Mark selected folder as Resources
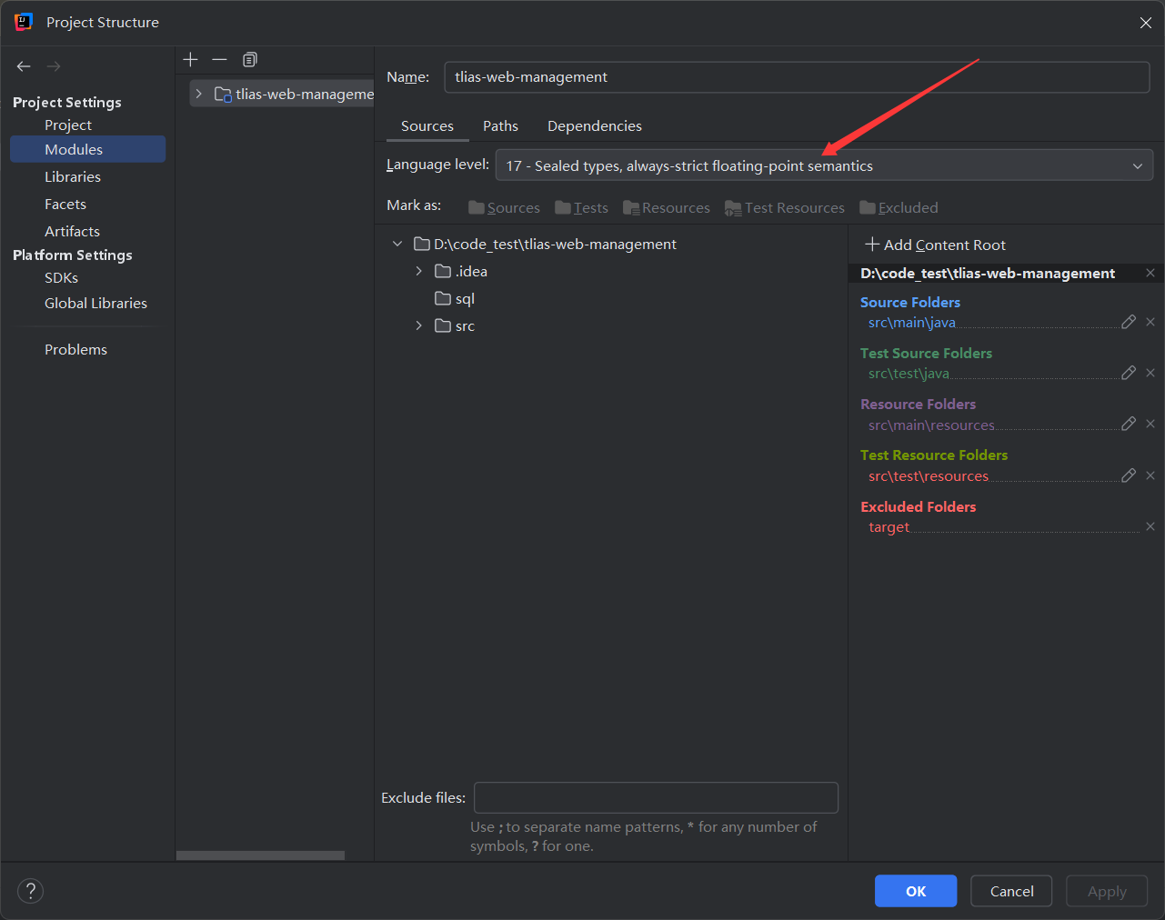The image size is (1165, 920). [666, 207]
